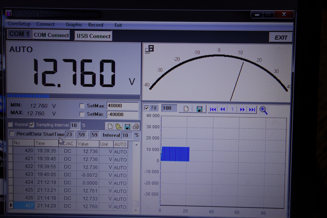Click the Time column header
This screenshot has width=327, height=218.
(47, 143)
